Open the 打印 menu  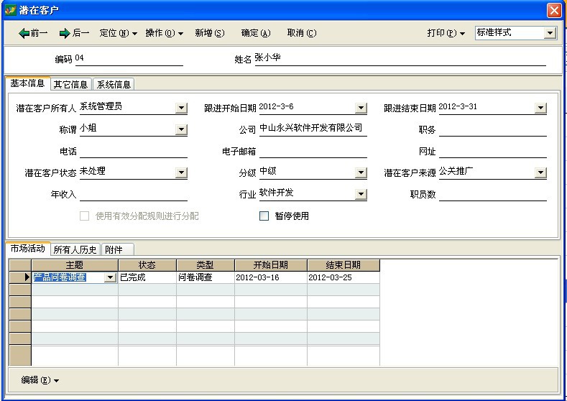pyautogui.click(x=446, y=33)
